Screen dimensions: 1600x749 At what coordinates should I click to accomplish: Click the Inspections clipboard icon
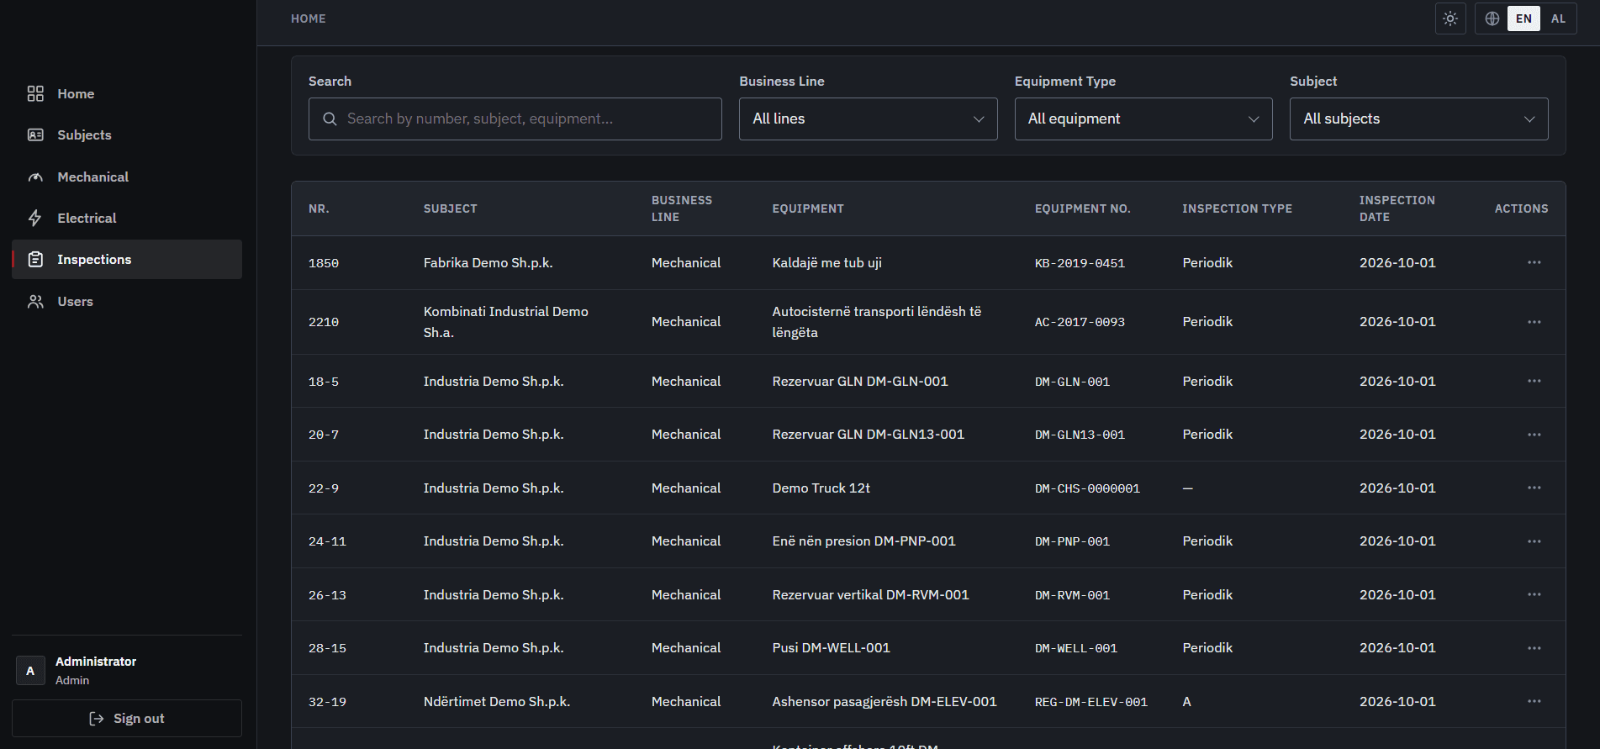pyautogui.click(x=35, y=260)
